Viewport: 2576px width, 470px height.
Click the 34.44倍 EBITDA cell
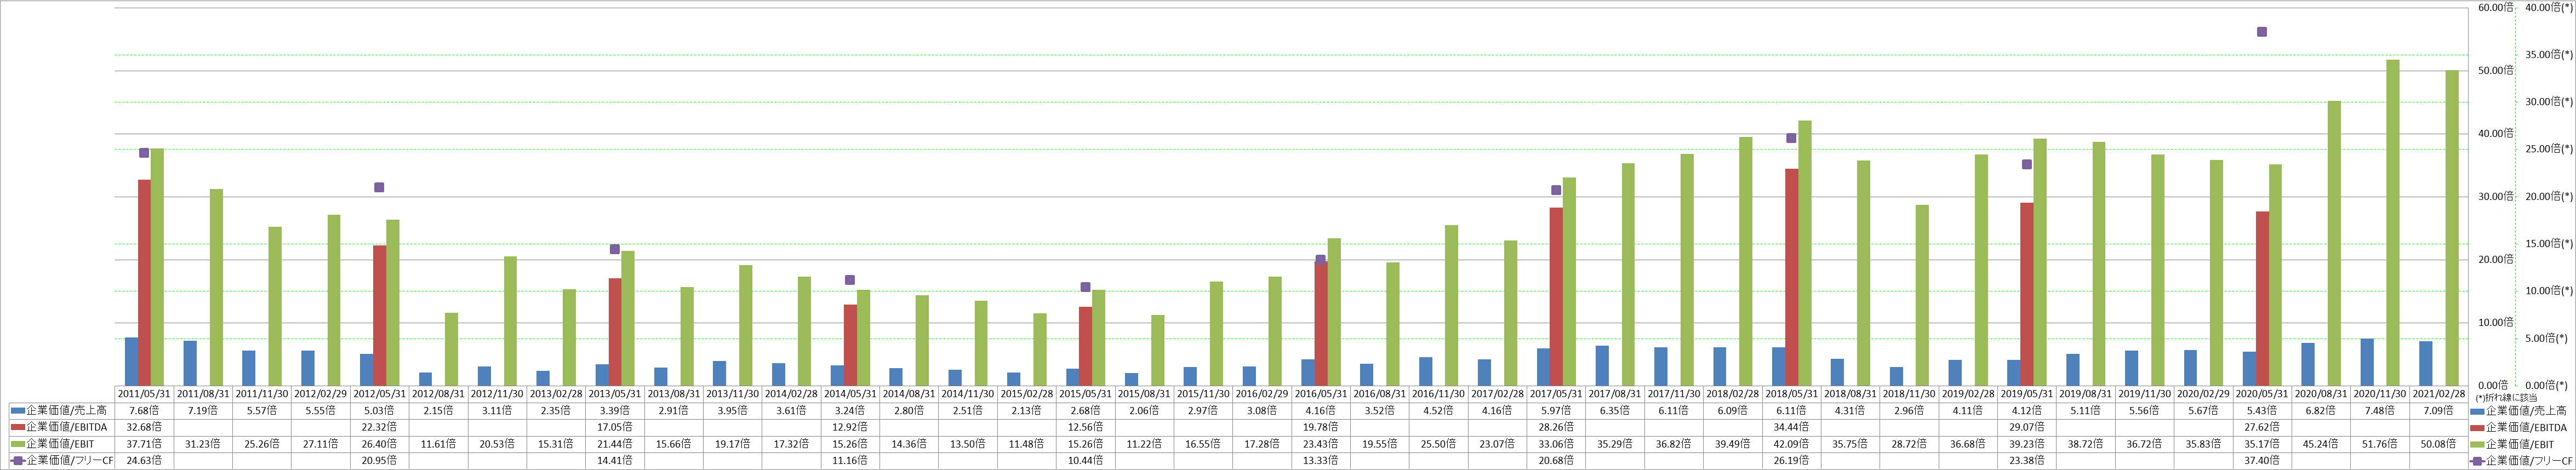[x=1791, y=427]
